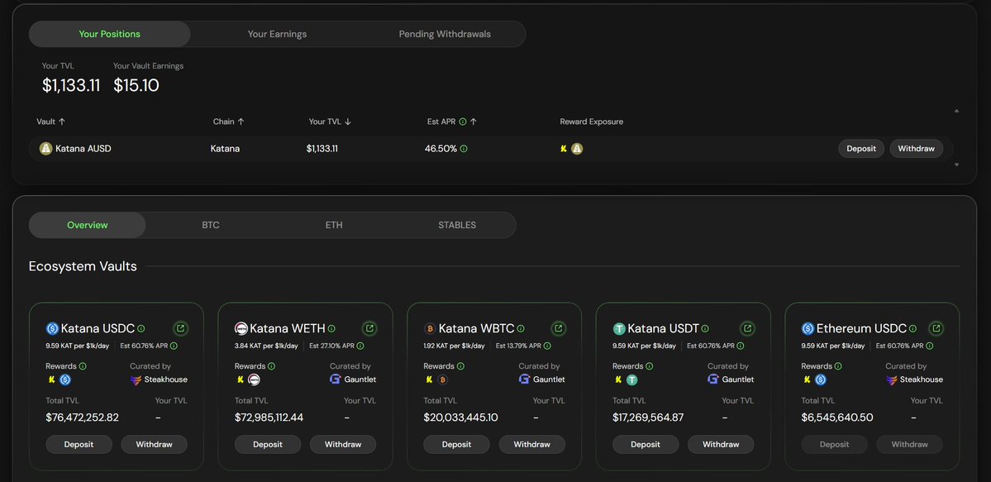Screen dimensions: 991x482
Task: Click Bitcoin coin icon on Katana WBTC card
Action: pos(430,329)
